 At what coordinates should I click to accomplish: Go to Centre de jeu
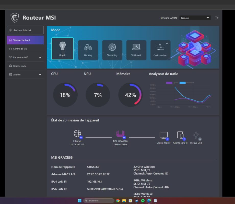point(25,49)
